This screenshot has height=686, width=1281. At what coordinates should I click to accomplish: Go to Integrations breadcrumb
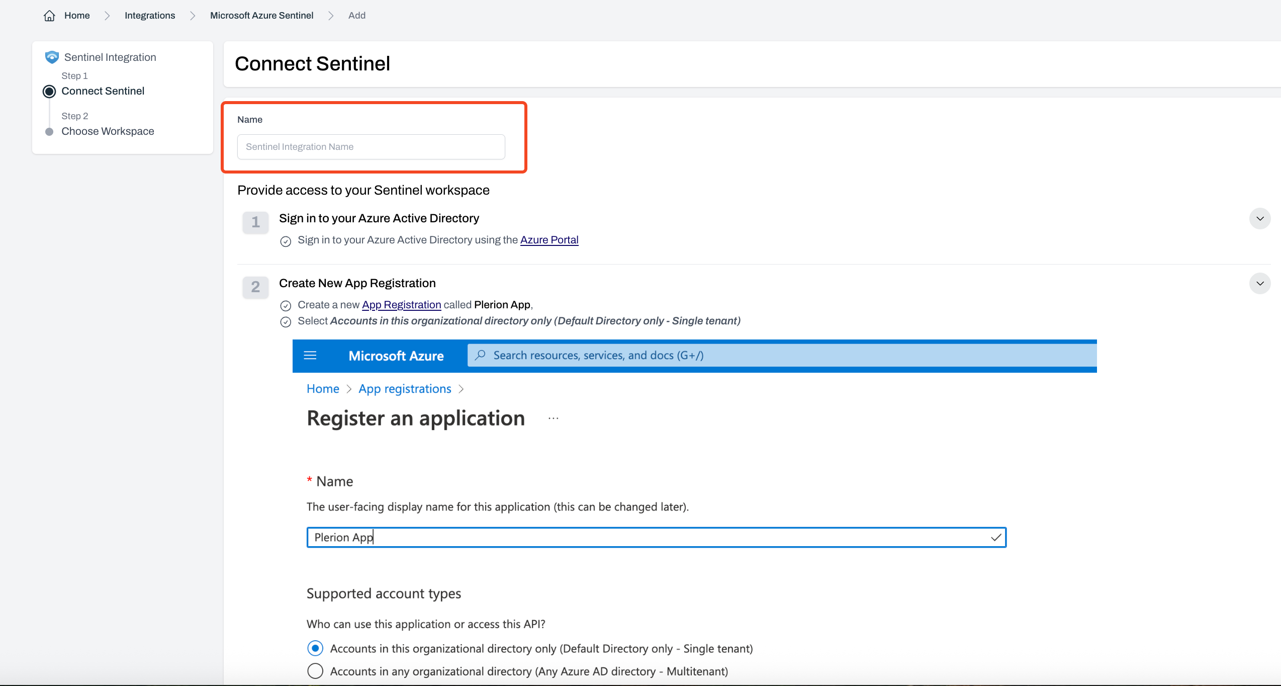[150, 16]
